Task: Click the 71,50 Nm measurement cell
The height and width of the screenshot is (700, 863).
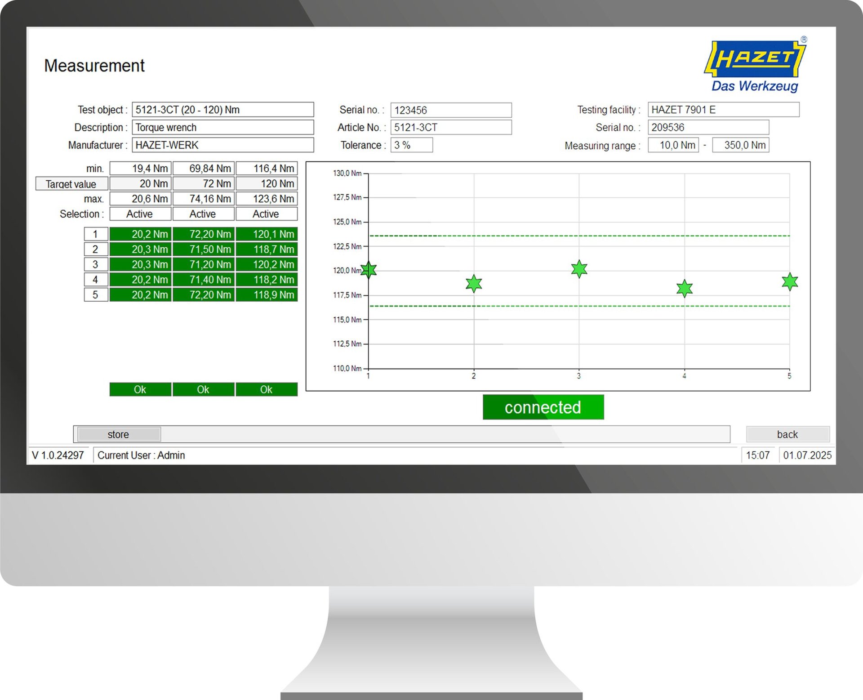Action: point(204,250)
